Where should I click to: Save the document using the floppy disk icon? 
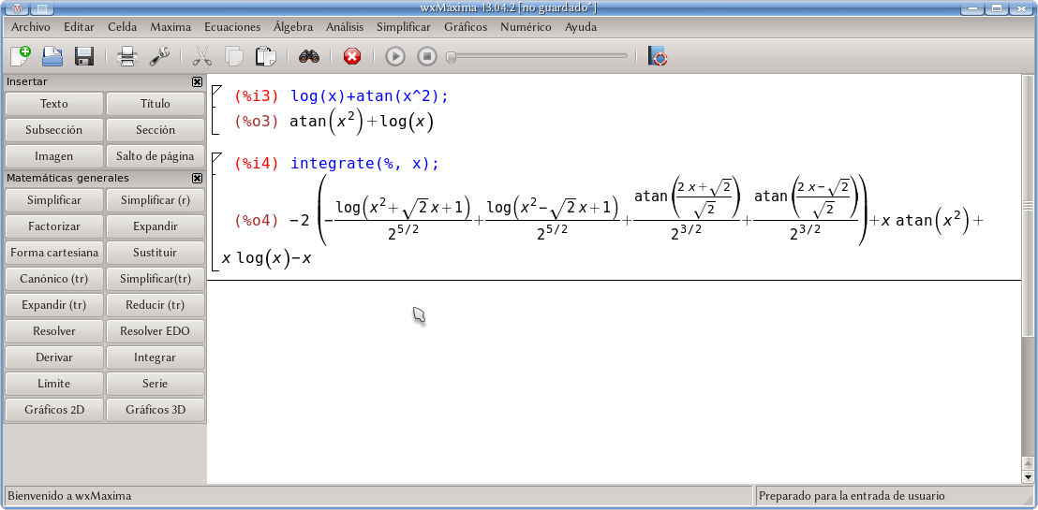[84, 57]
